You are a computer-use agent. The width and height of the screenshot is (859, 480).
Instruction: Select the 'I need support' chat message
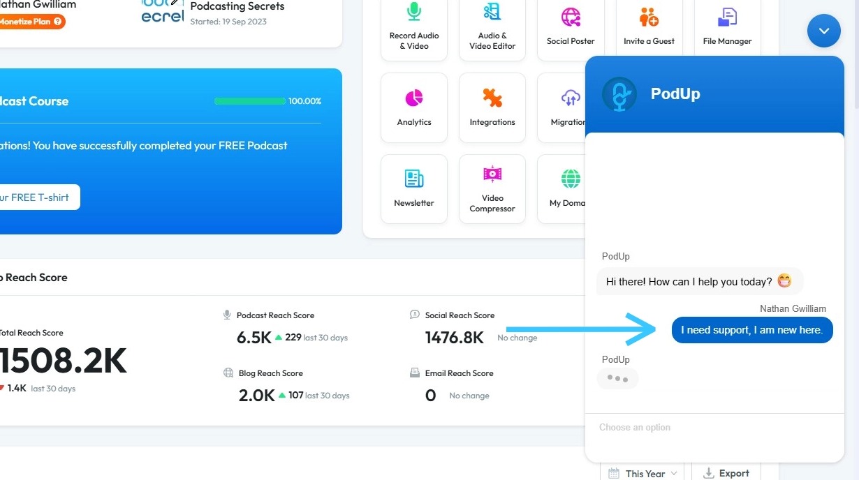(752, 330)
